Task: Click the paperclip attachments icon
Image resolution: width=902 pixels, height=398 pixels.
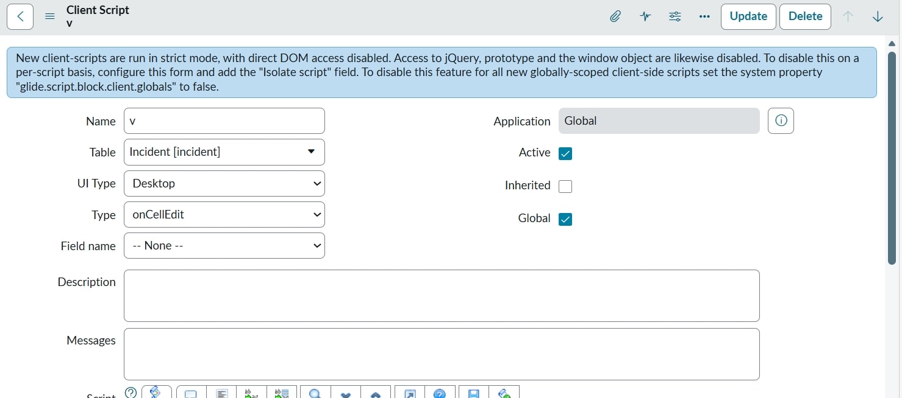Action: [x=615, y=16]
